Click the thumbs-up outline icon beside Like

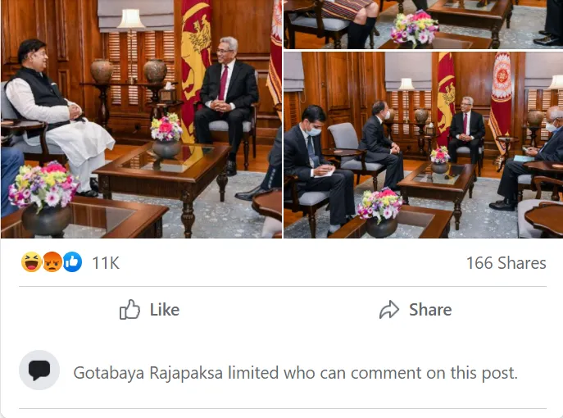click(x=129, y=310)
